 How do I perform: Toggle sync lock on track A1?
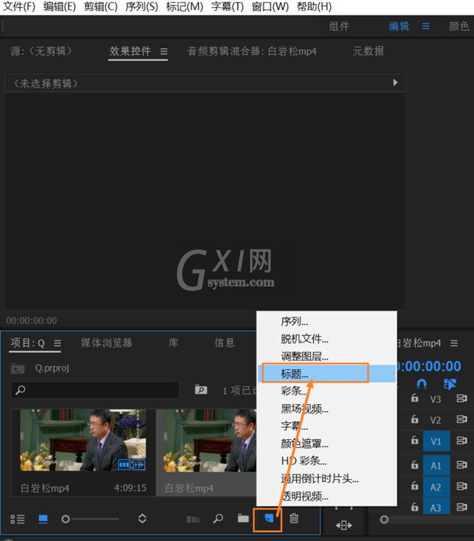pos(461,465)
